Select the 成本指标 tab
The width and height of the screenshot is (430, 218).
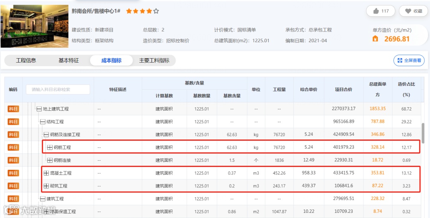point(111,61)
